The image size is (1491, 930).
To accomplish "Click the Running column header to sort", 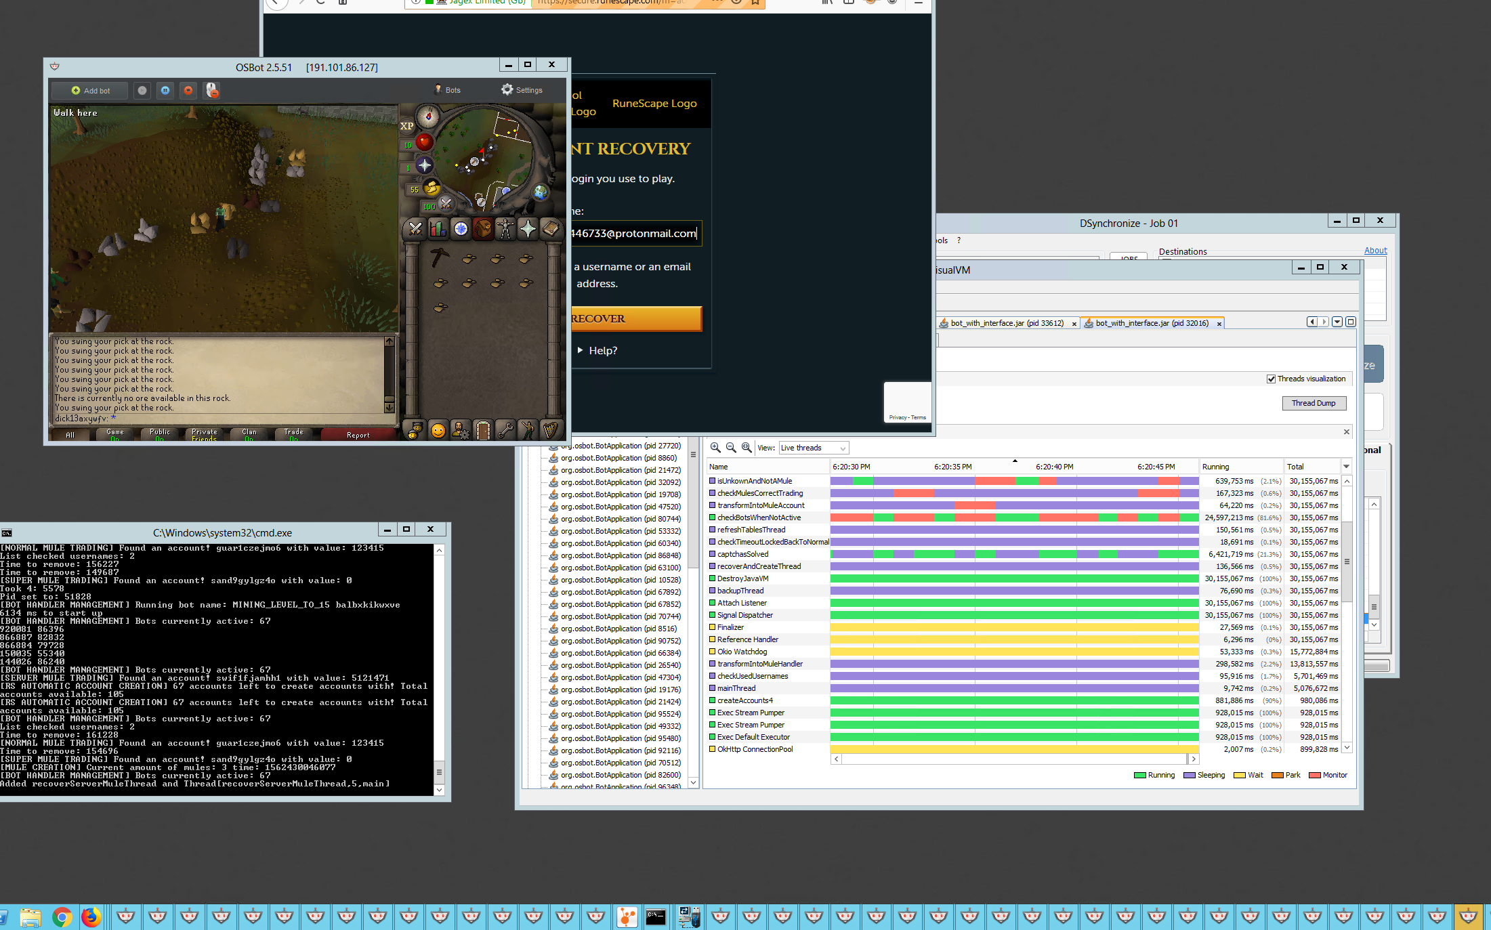I will (1242, 467).
